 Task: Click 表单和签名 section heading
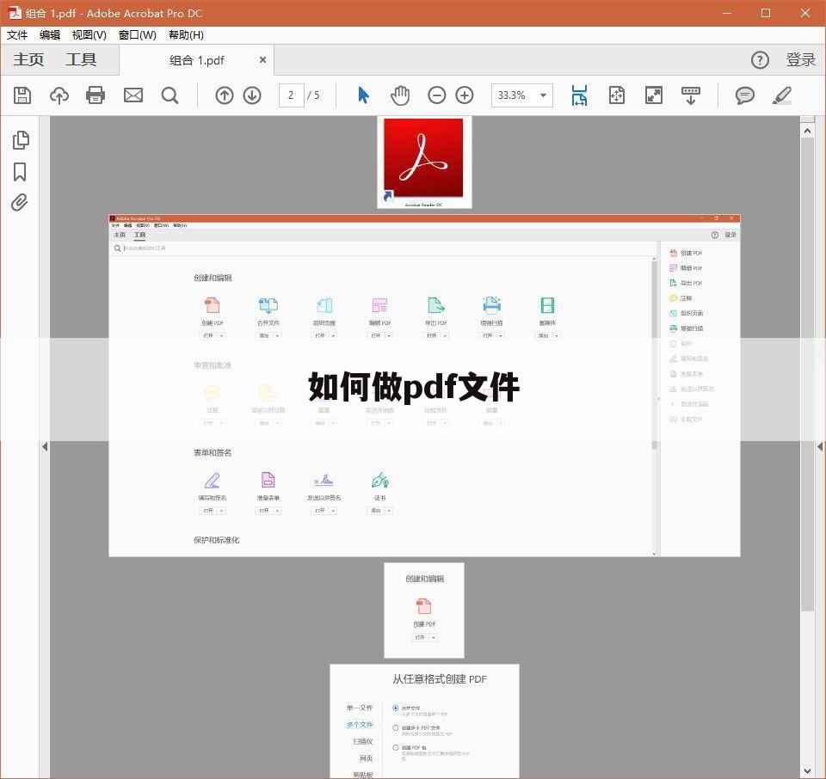[x=213, y=452]
